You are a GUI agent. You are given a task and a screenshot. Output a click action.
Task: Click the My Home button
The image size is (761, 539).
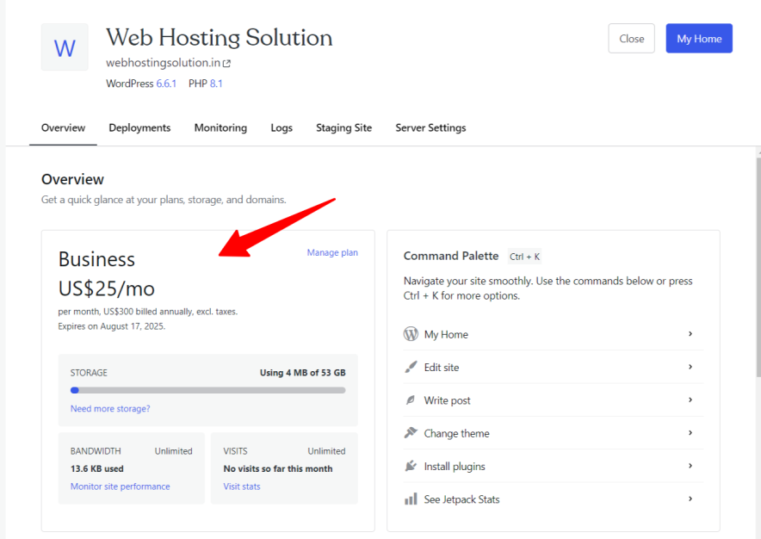tap(698, 38)
